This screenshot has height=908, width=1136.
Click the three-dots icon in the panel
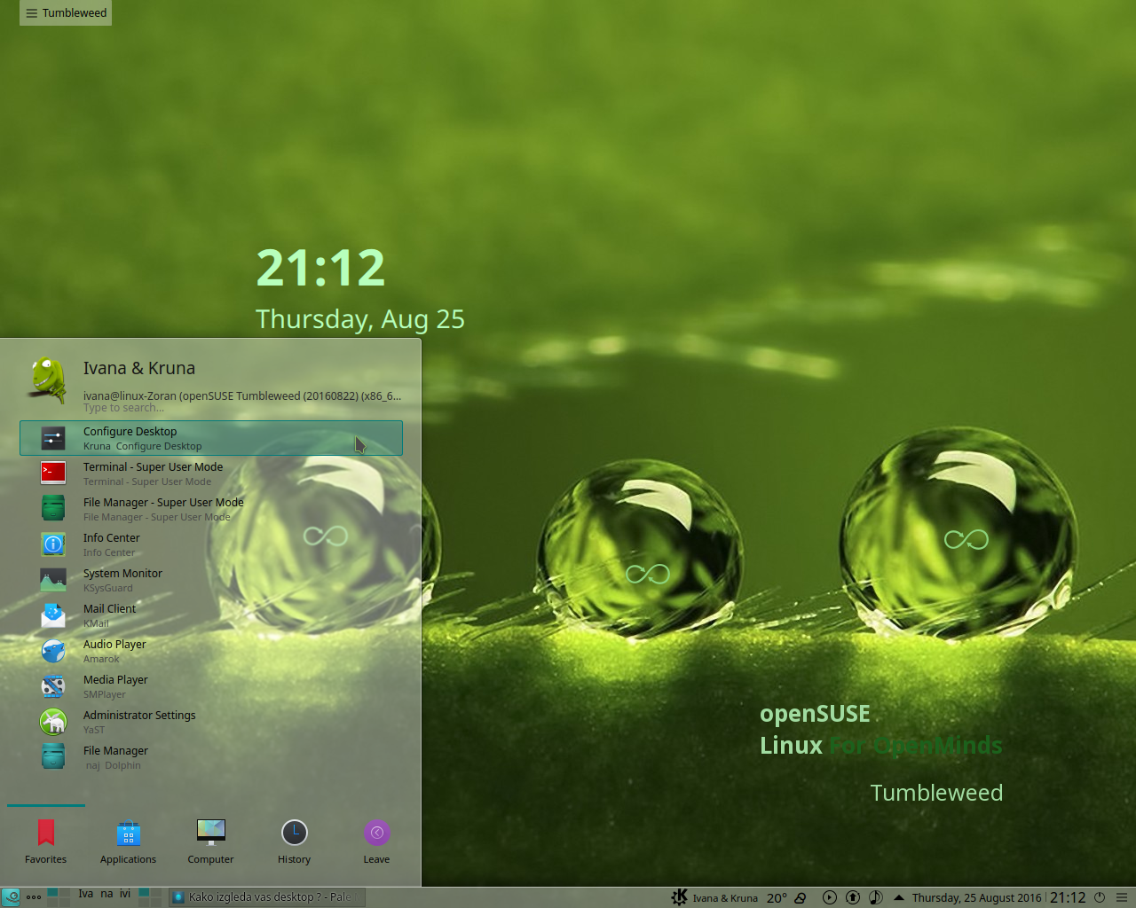pyautogui.click(x=34, y=897)
